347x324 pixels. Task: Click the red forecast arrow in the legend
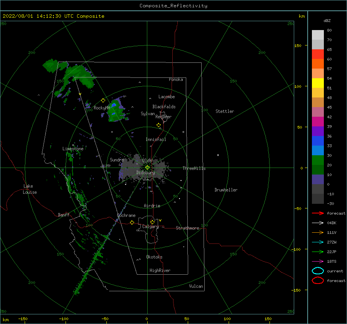pyautogui.click(x=318, y=213)
